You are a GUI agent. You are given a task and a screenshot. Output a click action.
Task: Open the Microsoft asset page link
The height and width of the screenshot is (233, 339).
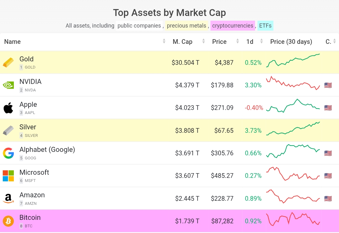[x=34, y=172]
